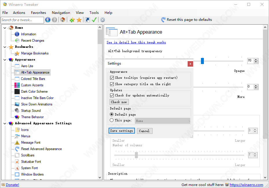Click the System Font letter A icon
269x188 pixels.
pos(17,168)
